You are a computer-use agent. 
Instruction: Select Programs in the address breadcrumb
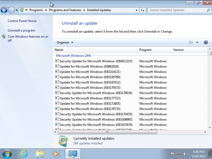[x=36, y=10]
